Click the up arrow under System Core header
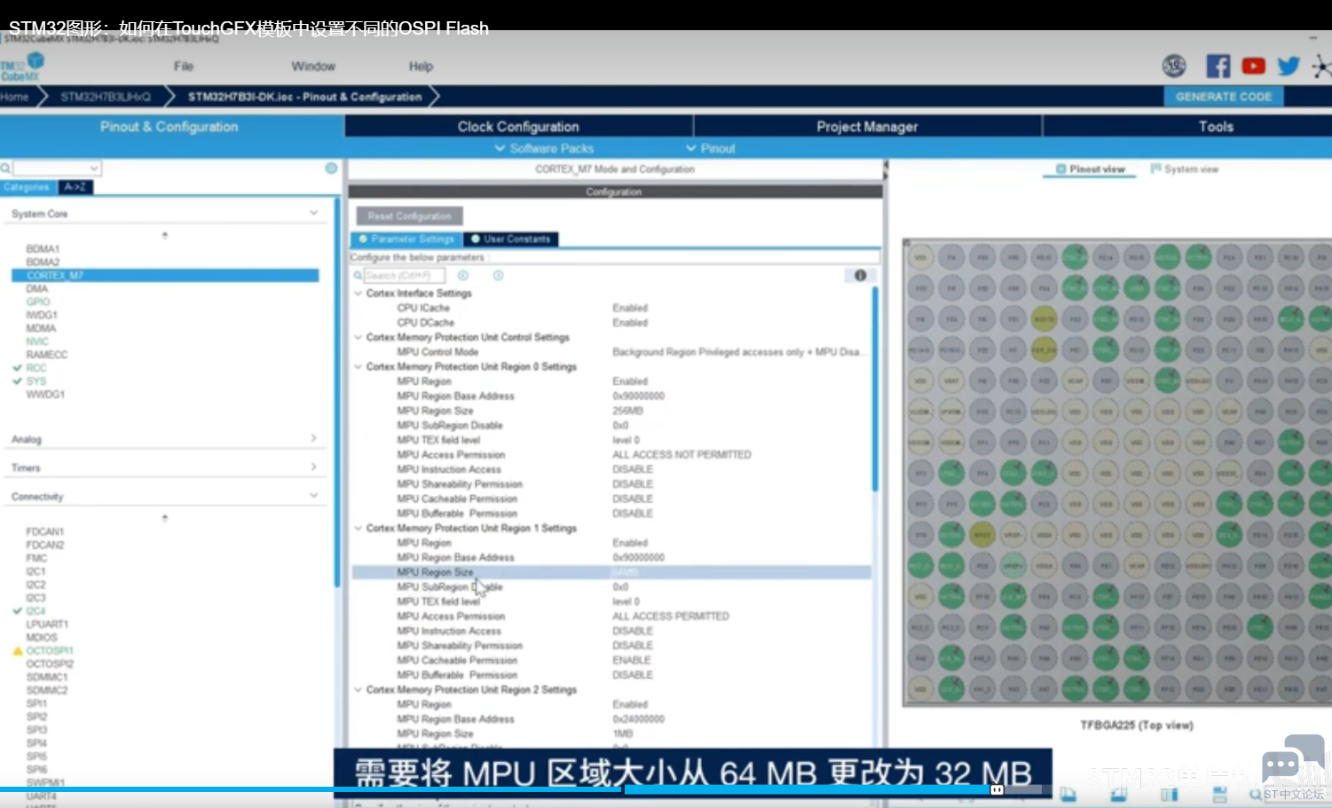This screenshot has width=1332, height=808. [x=165, y=235]
